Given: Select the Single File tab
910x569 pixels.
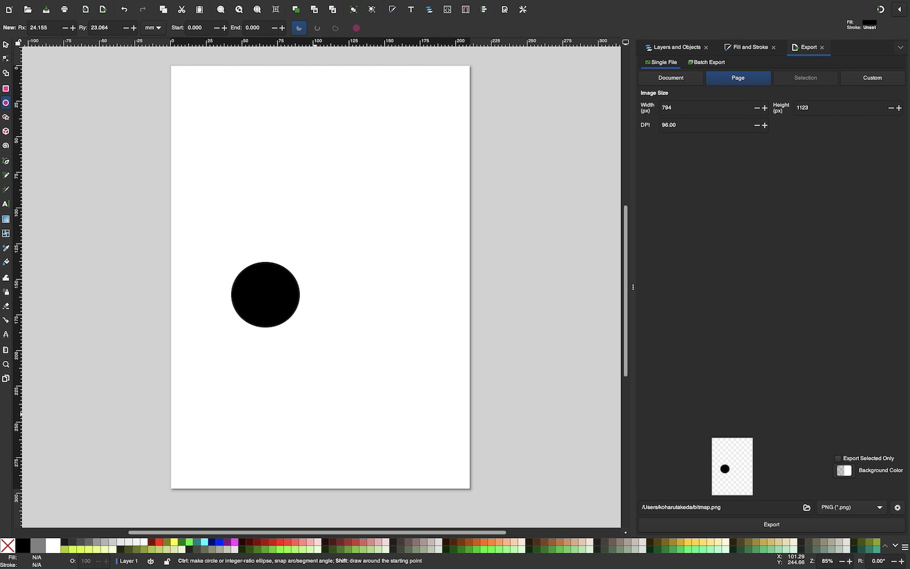Looking at the screenshot, I should tap(661, 62).
